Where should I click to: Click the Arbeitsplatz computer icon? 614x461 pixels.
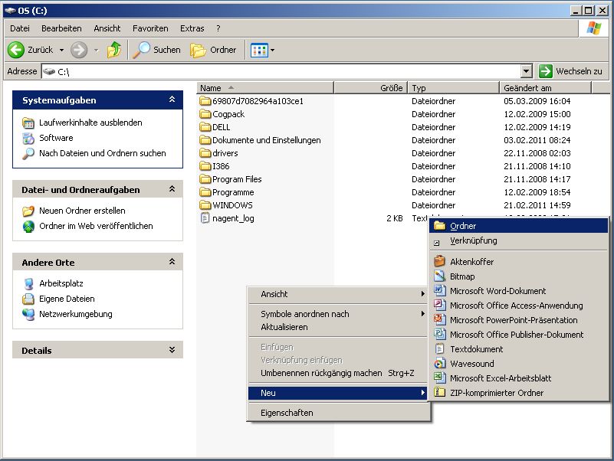tap(28, 284)
